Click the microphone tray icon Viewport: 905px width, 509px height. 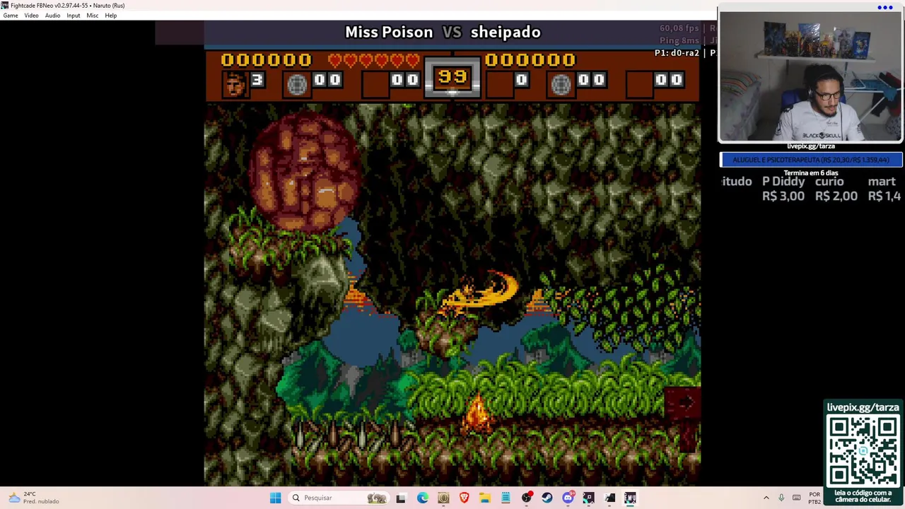pyautogui.click(x=781, y=498)
